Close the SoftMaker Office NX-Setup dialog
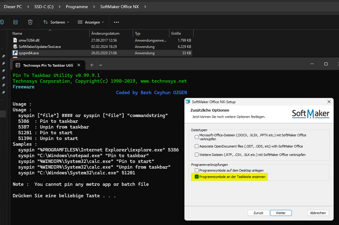This screenshot has height=225, width=339. coord(329,102)
